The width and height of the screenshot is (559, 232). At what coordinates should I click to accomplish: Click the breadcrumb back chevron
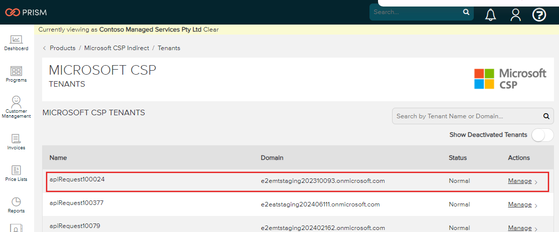(x=44, y=48)
